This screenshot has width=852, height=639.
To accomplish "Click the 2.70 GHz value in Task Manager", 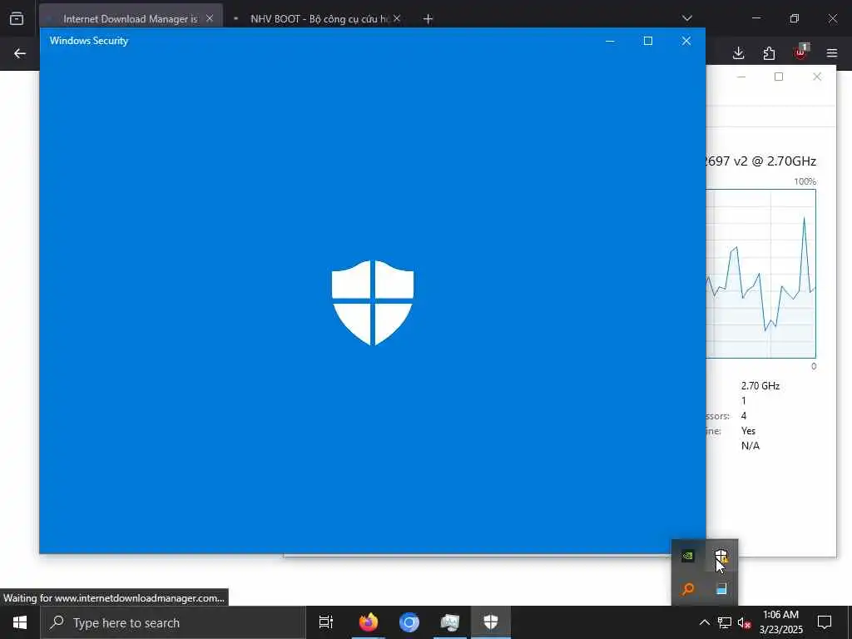I will coord(760,386).
